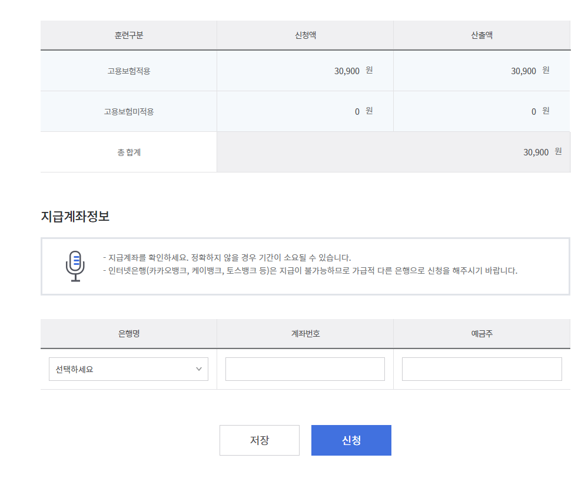Click the 계좌번호 column header

305,334
